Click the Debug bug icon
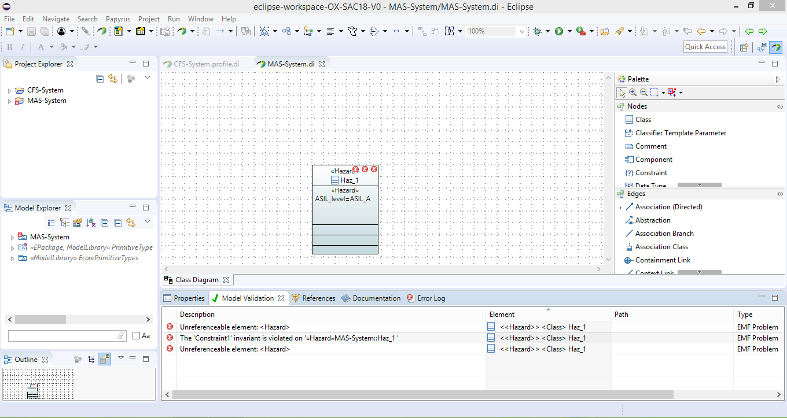787x418 pixels. pos(538,31)
